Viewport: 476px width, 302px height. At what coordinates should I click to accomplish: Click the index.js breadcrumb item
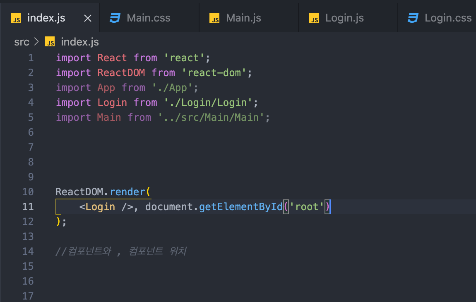80,42
